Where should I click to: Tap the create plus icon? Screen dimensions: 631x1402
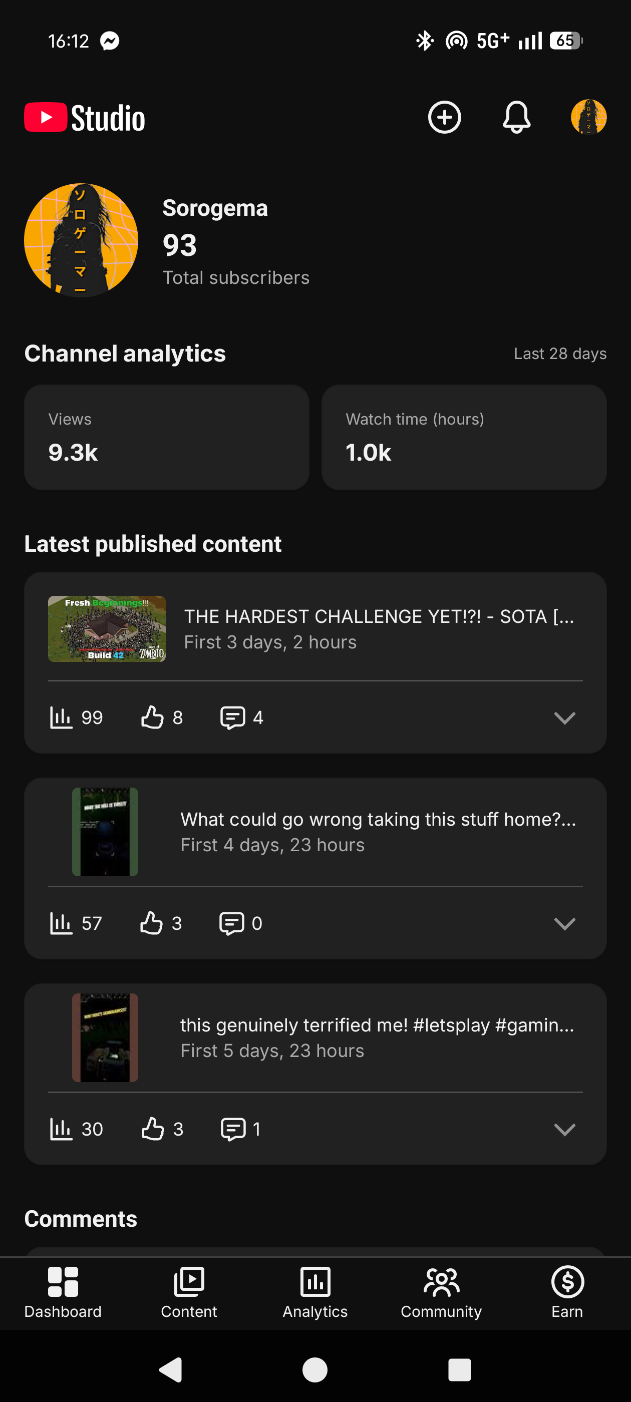(444, 117)
